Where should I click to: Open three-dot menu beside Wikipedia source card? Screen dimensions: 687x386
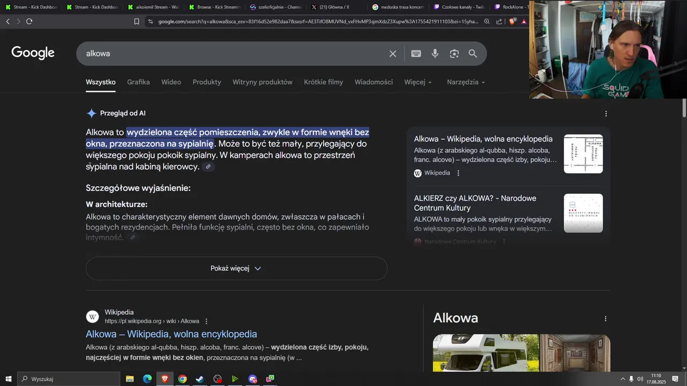tap(458, 173)
